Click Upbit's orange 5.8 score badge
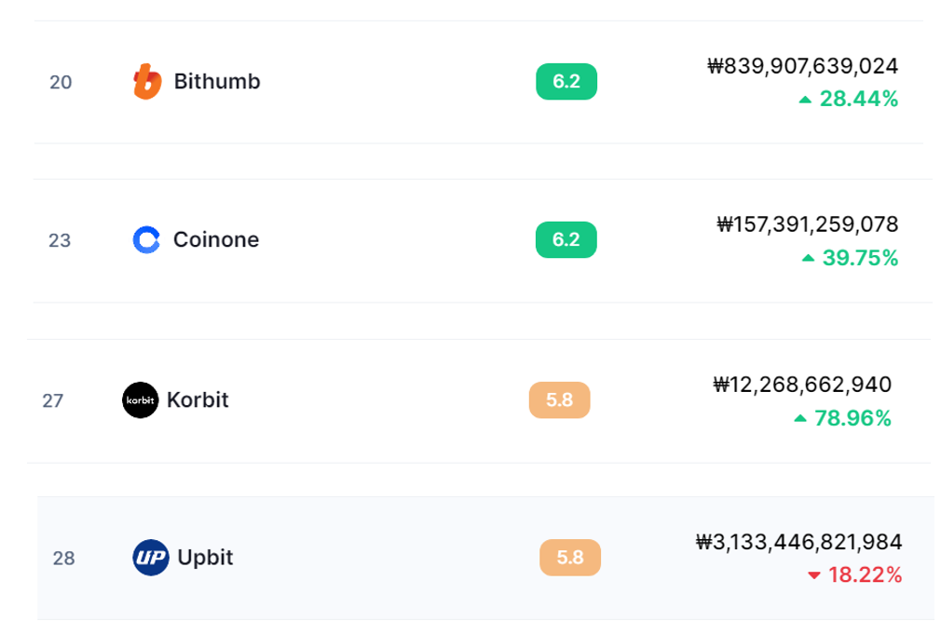941x635 pixels. [570, 558]
